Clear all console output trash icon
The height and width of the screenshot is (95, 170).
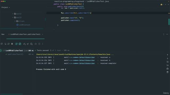(168, 72)
